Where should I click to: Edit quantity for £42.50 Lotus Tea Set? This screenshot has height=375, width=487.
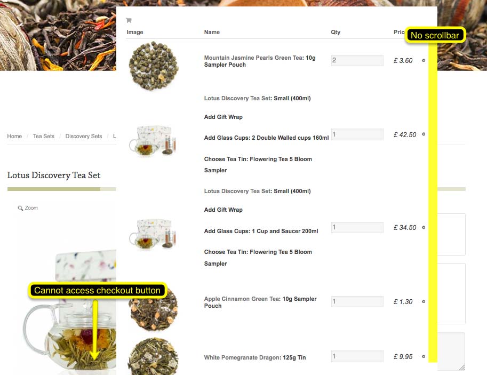coord(357,134)
